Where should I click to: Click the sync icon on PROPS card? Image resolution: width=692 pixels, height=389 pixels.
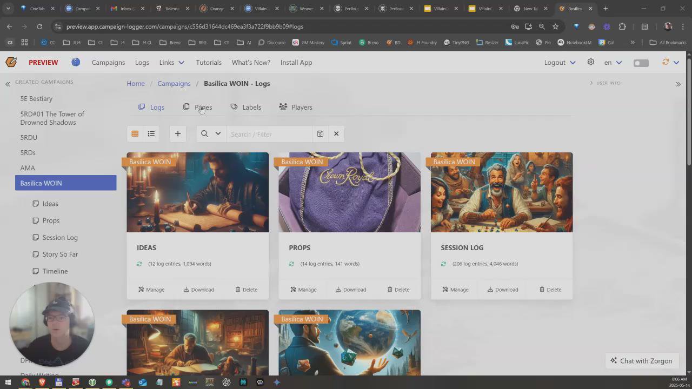(291, 264)
